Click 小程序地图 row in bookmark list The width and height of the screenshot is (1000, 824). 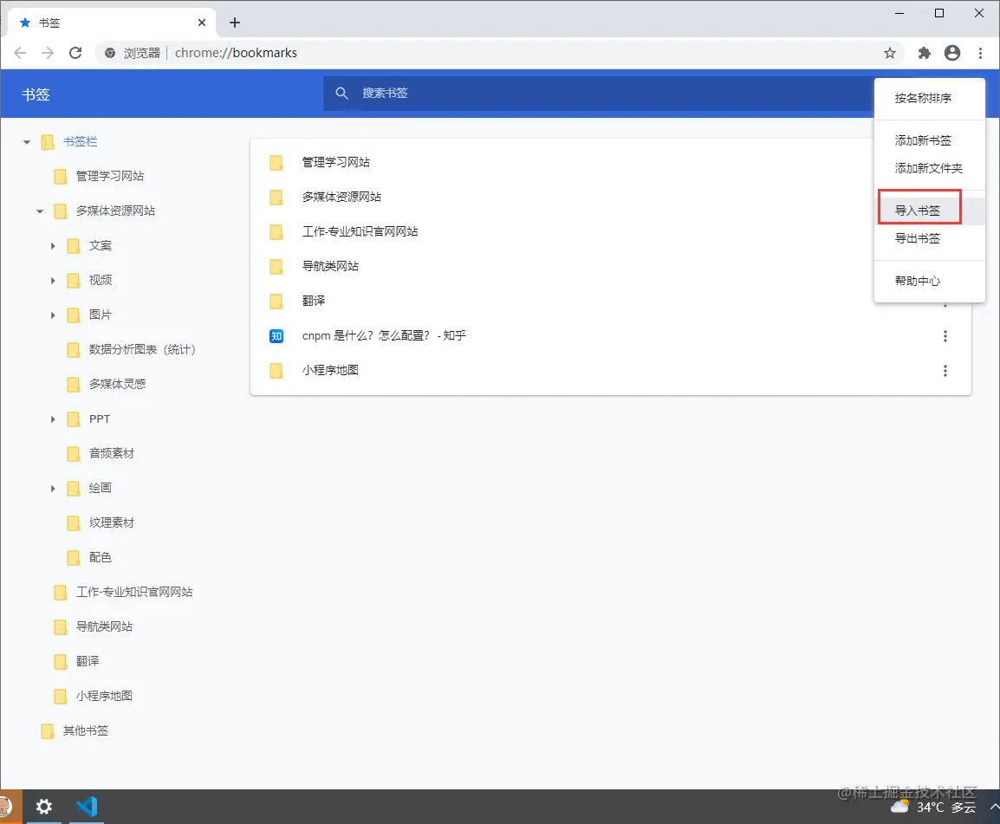(610, 371)
